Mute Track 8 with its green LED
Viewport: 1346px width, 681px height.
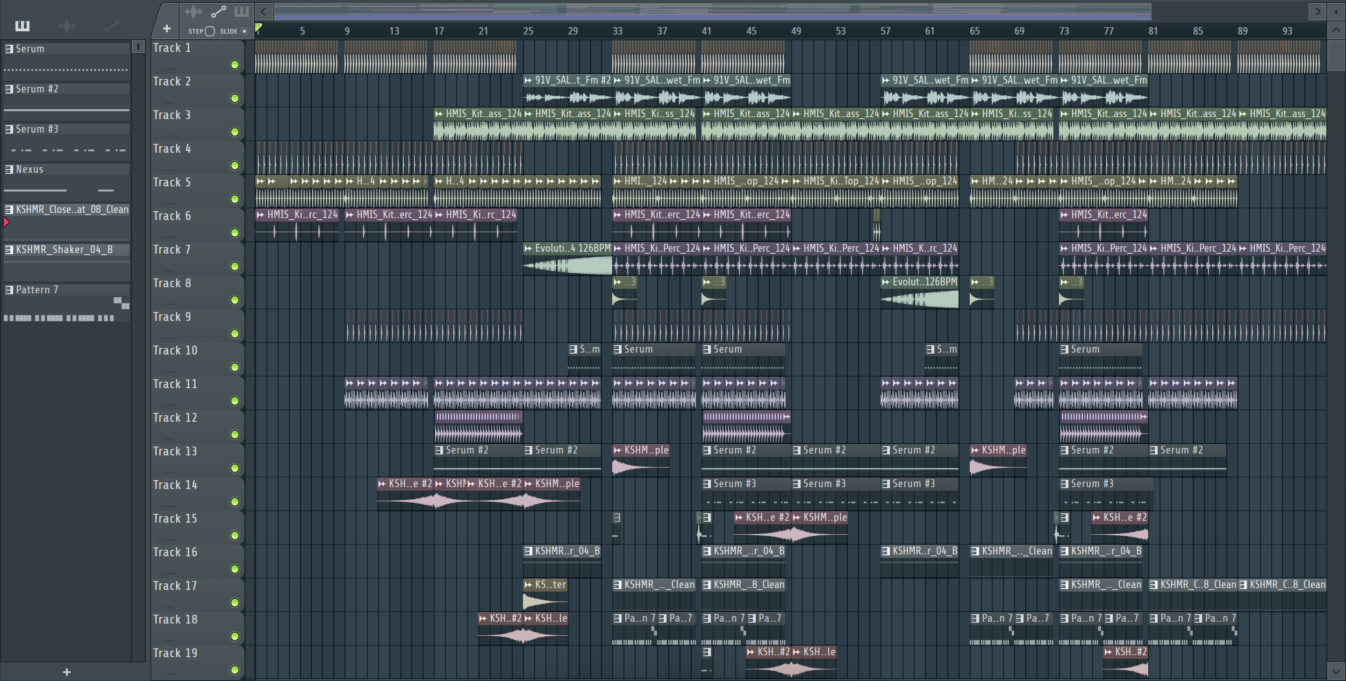[235, 300]
